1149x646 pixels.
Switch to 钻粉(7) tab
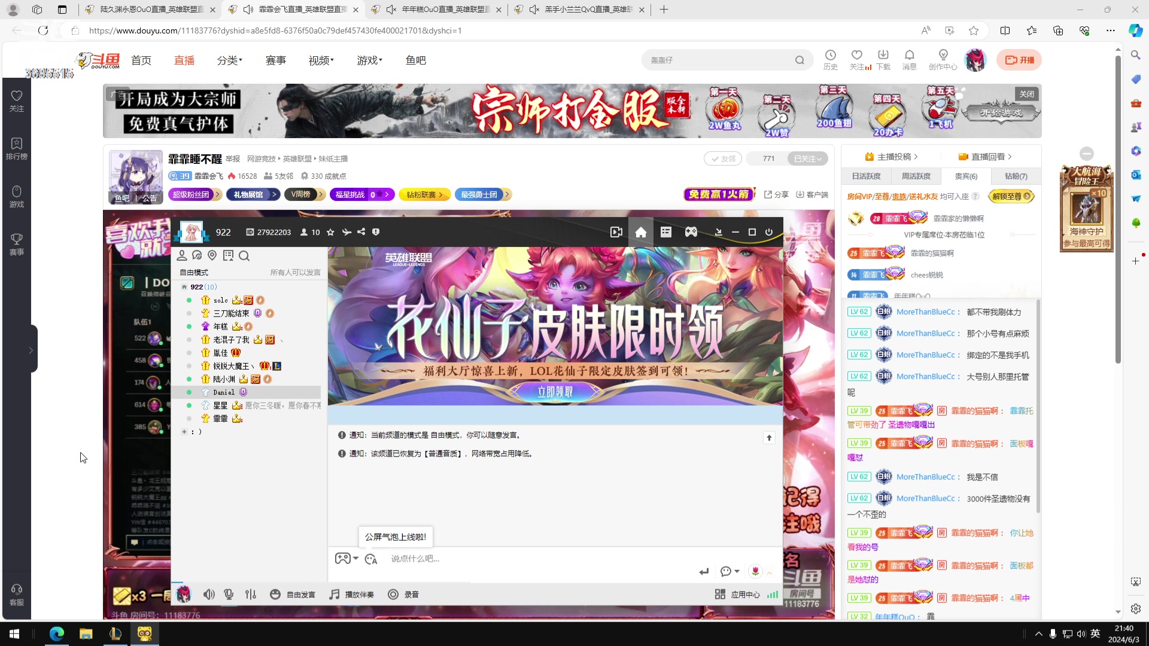1016,176
